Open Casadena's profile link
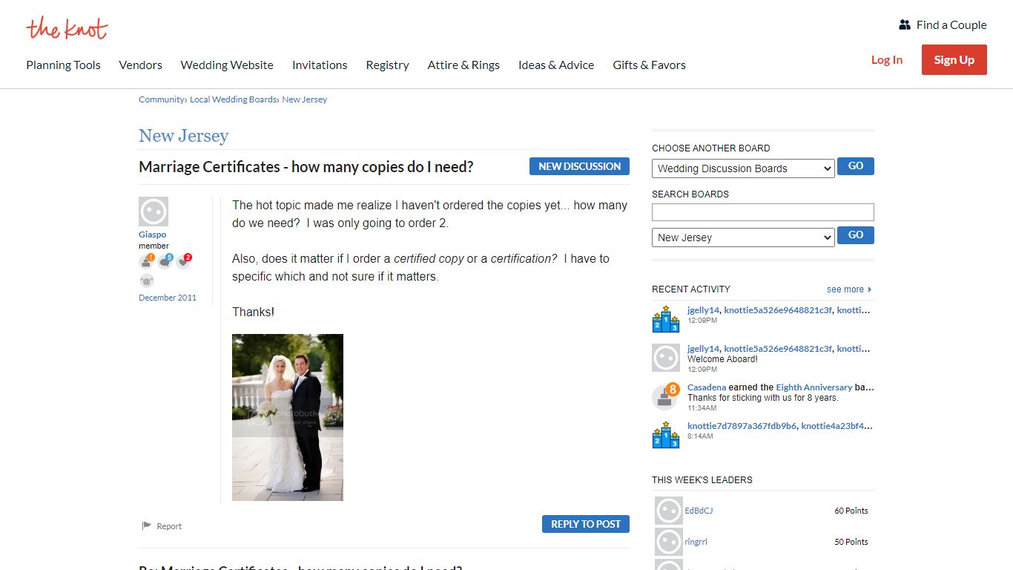This screenshot has height=570, width=1013. tap(707, 387)
